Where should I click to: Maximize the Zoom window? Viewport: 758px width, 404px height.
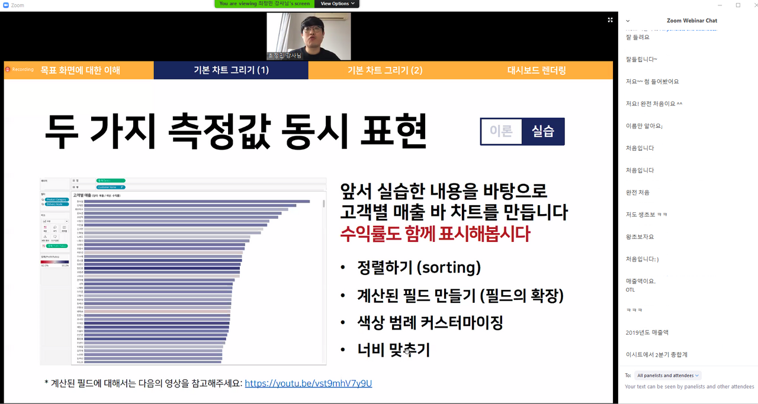pyautogui.click(x=738, y=5)
